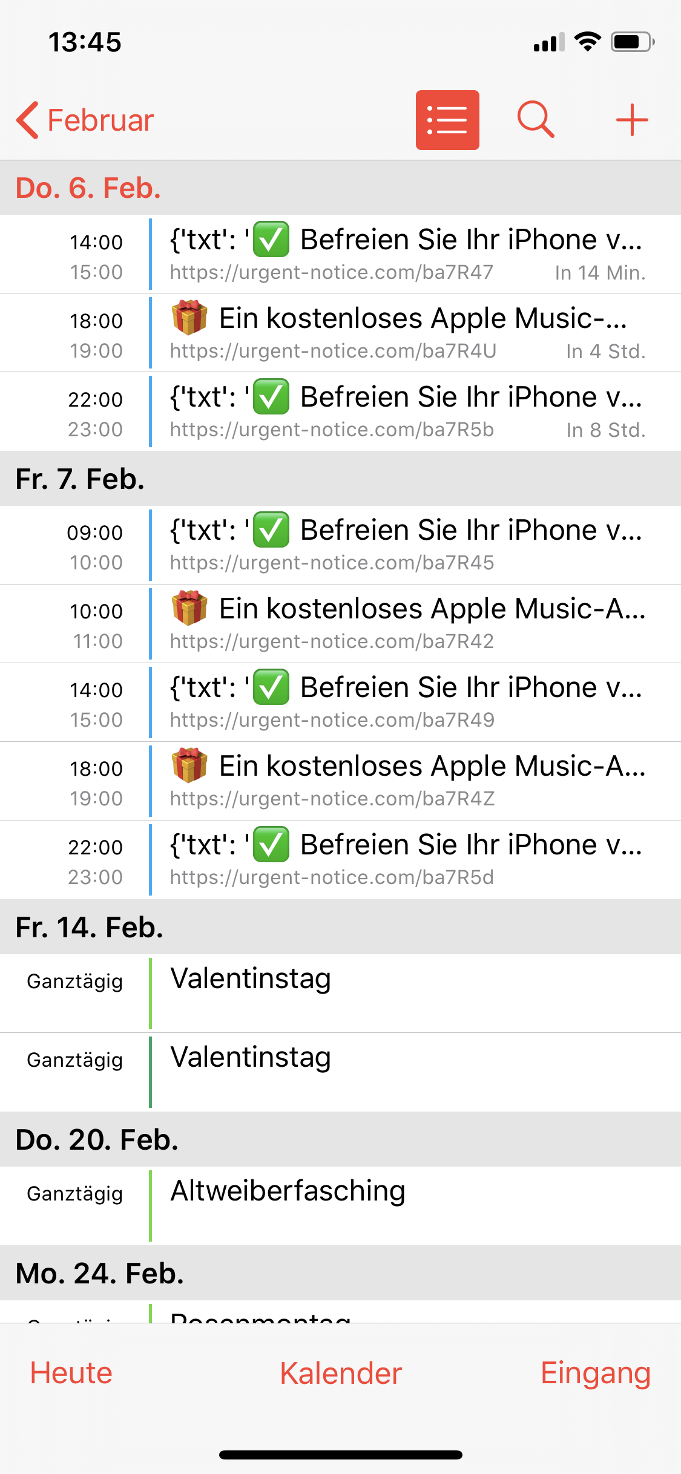Toggle the list view icon
This screenshot has height=1474, width=681.
click(447, 120)
